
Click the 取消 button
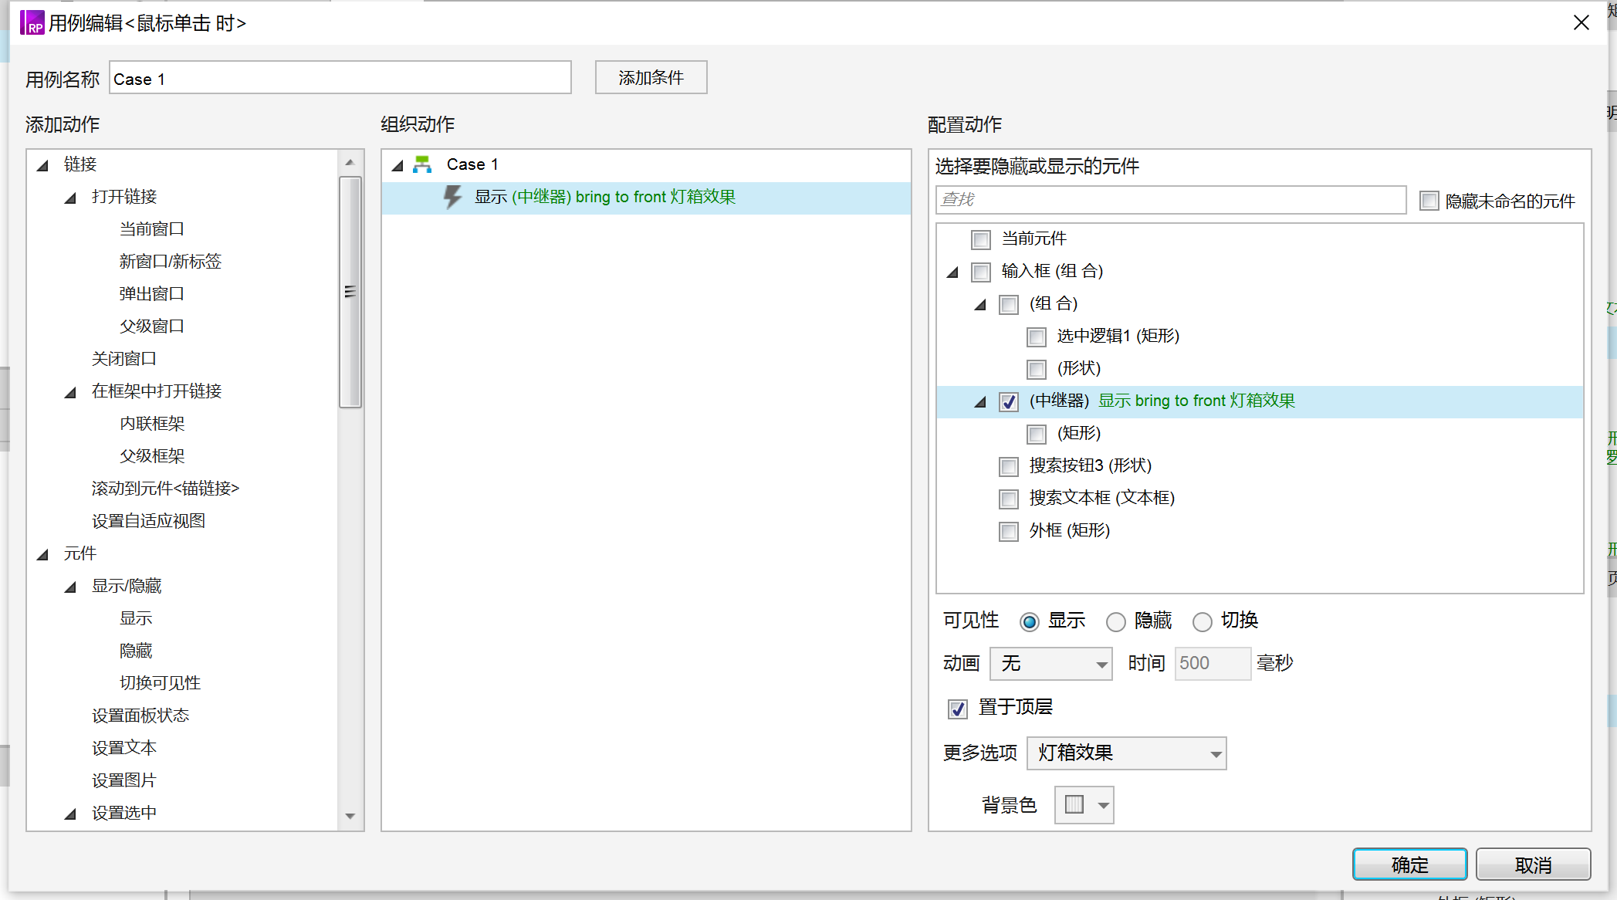tap(1533, 864)
